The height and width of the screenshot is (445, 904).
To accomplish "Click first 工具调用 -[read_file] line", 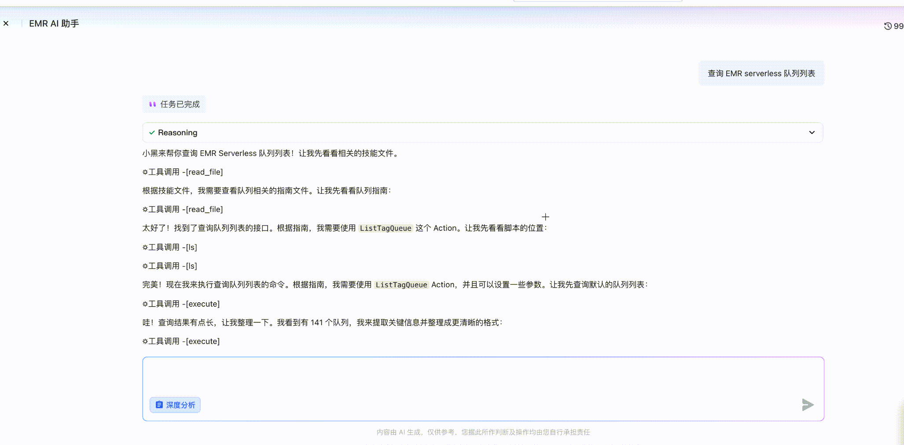I will point(183,172).
